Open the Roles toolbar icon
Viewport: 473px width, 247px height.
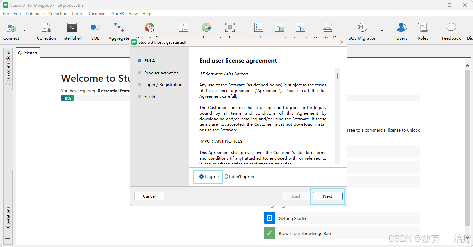(423, 27)
